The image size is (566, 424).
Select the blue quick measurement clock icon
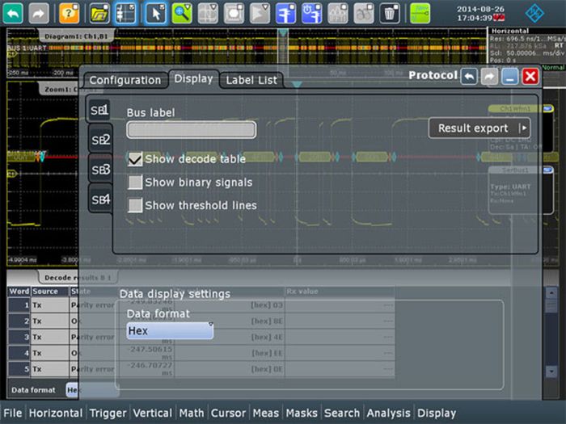[x=311, y=14]
